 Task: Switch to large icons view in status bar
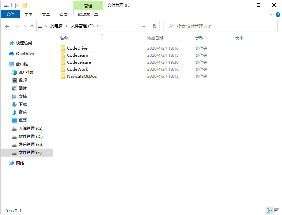point(277,210)
